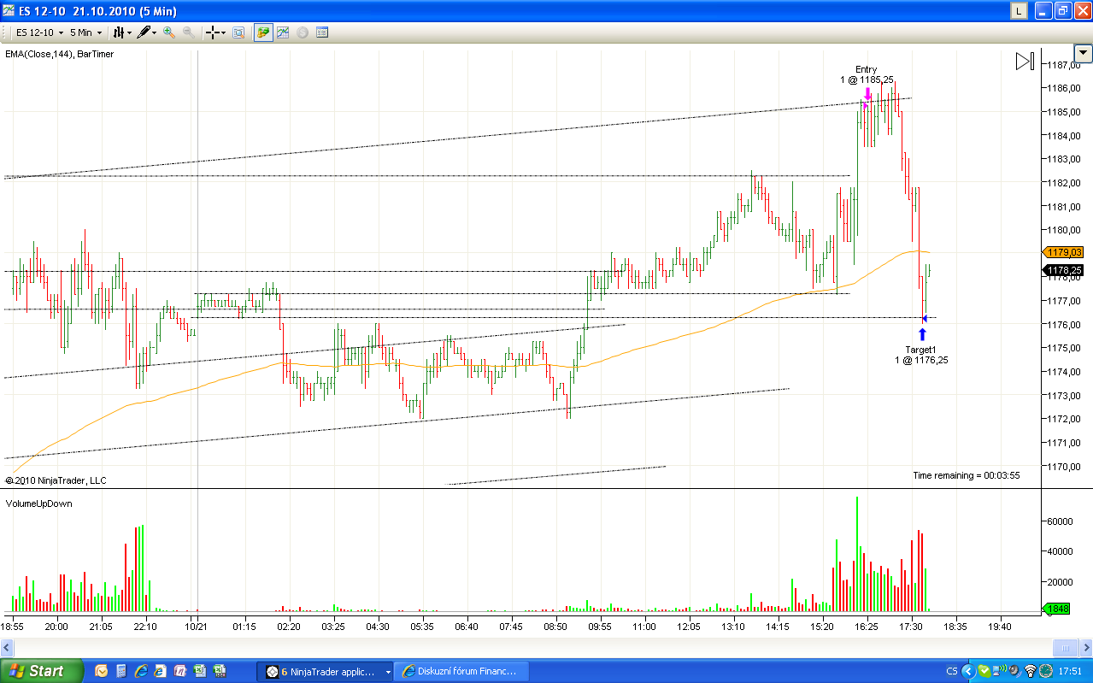1093x683 pixels.
Task: Click the '1 @ 1176,25' target label
Action: (x=921, y=360)
